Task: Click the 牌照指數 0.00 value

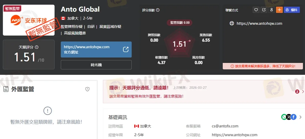Action: (154, 40)
